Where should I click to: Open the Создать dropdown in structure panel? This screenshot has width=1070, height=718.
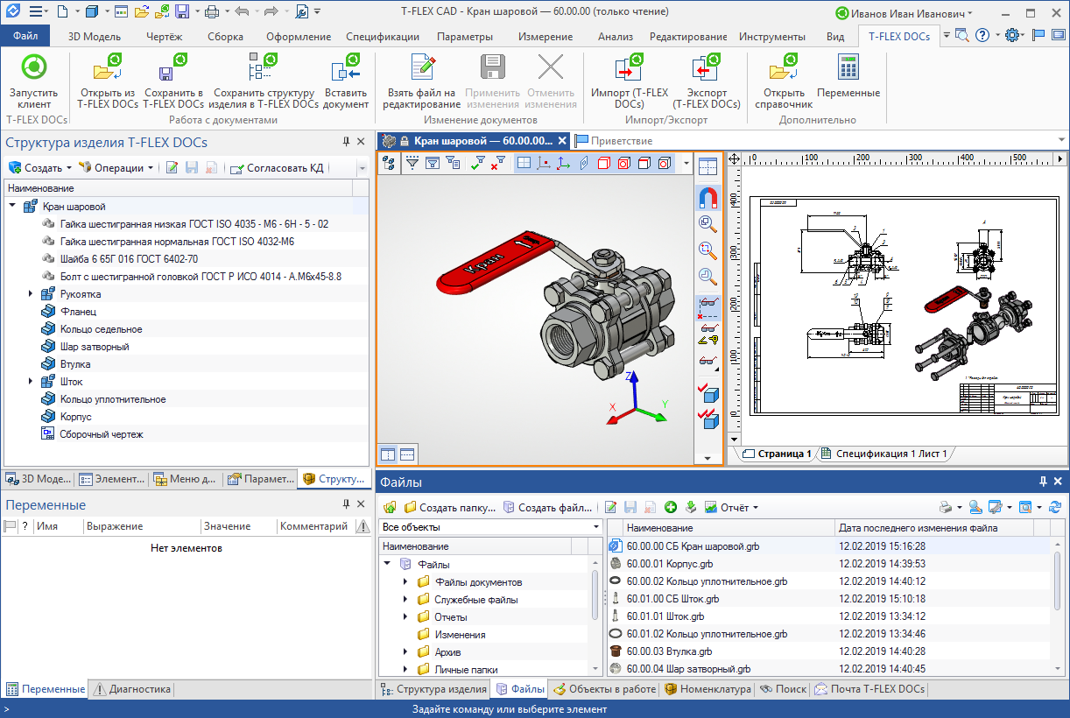pos(40,167)
